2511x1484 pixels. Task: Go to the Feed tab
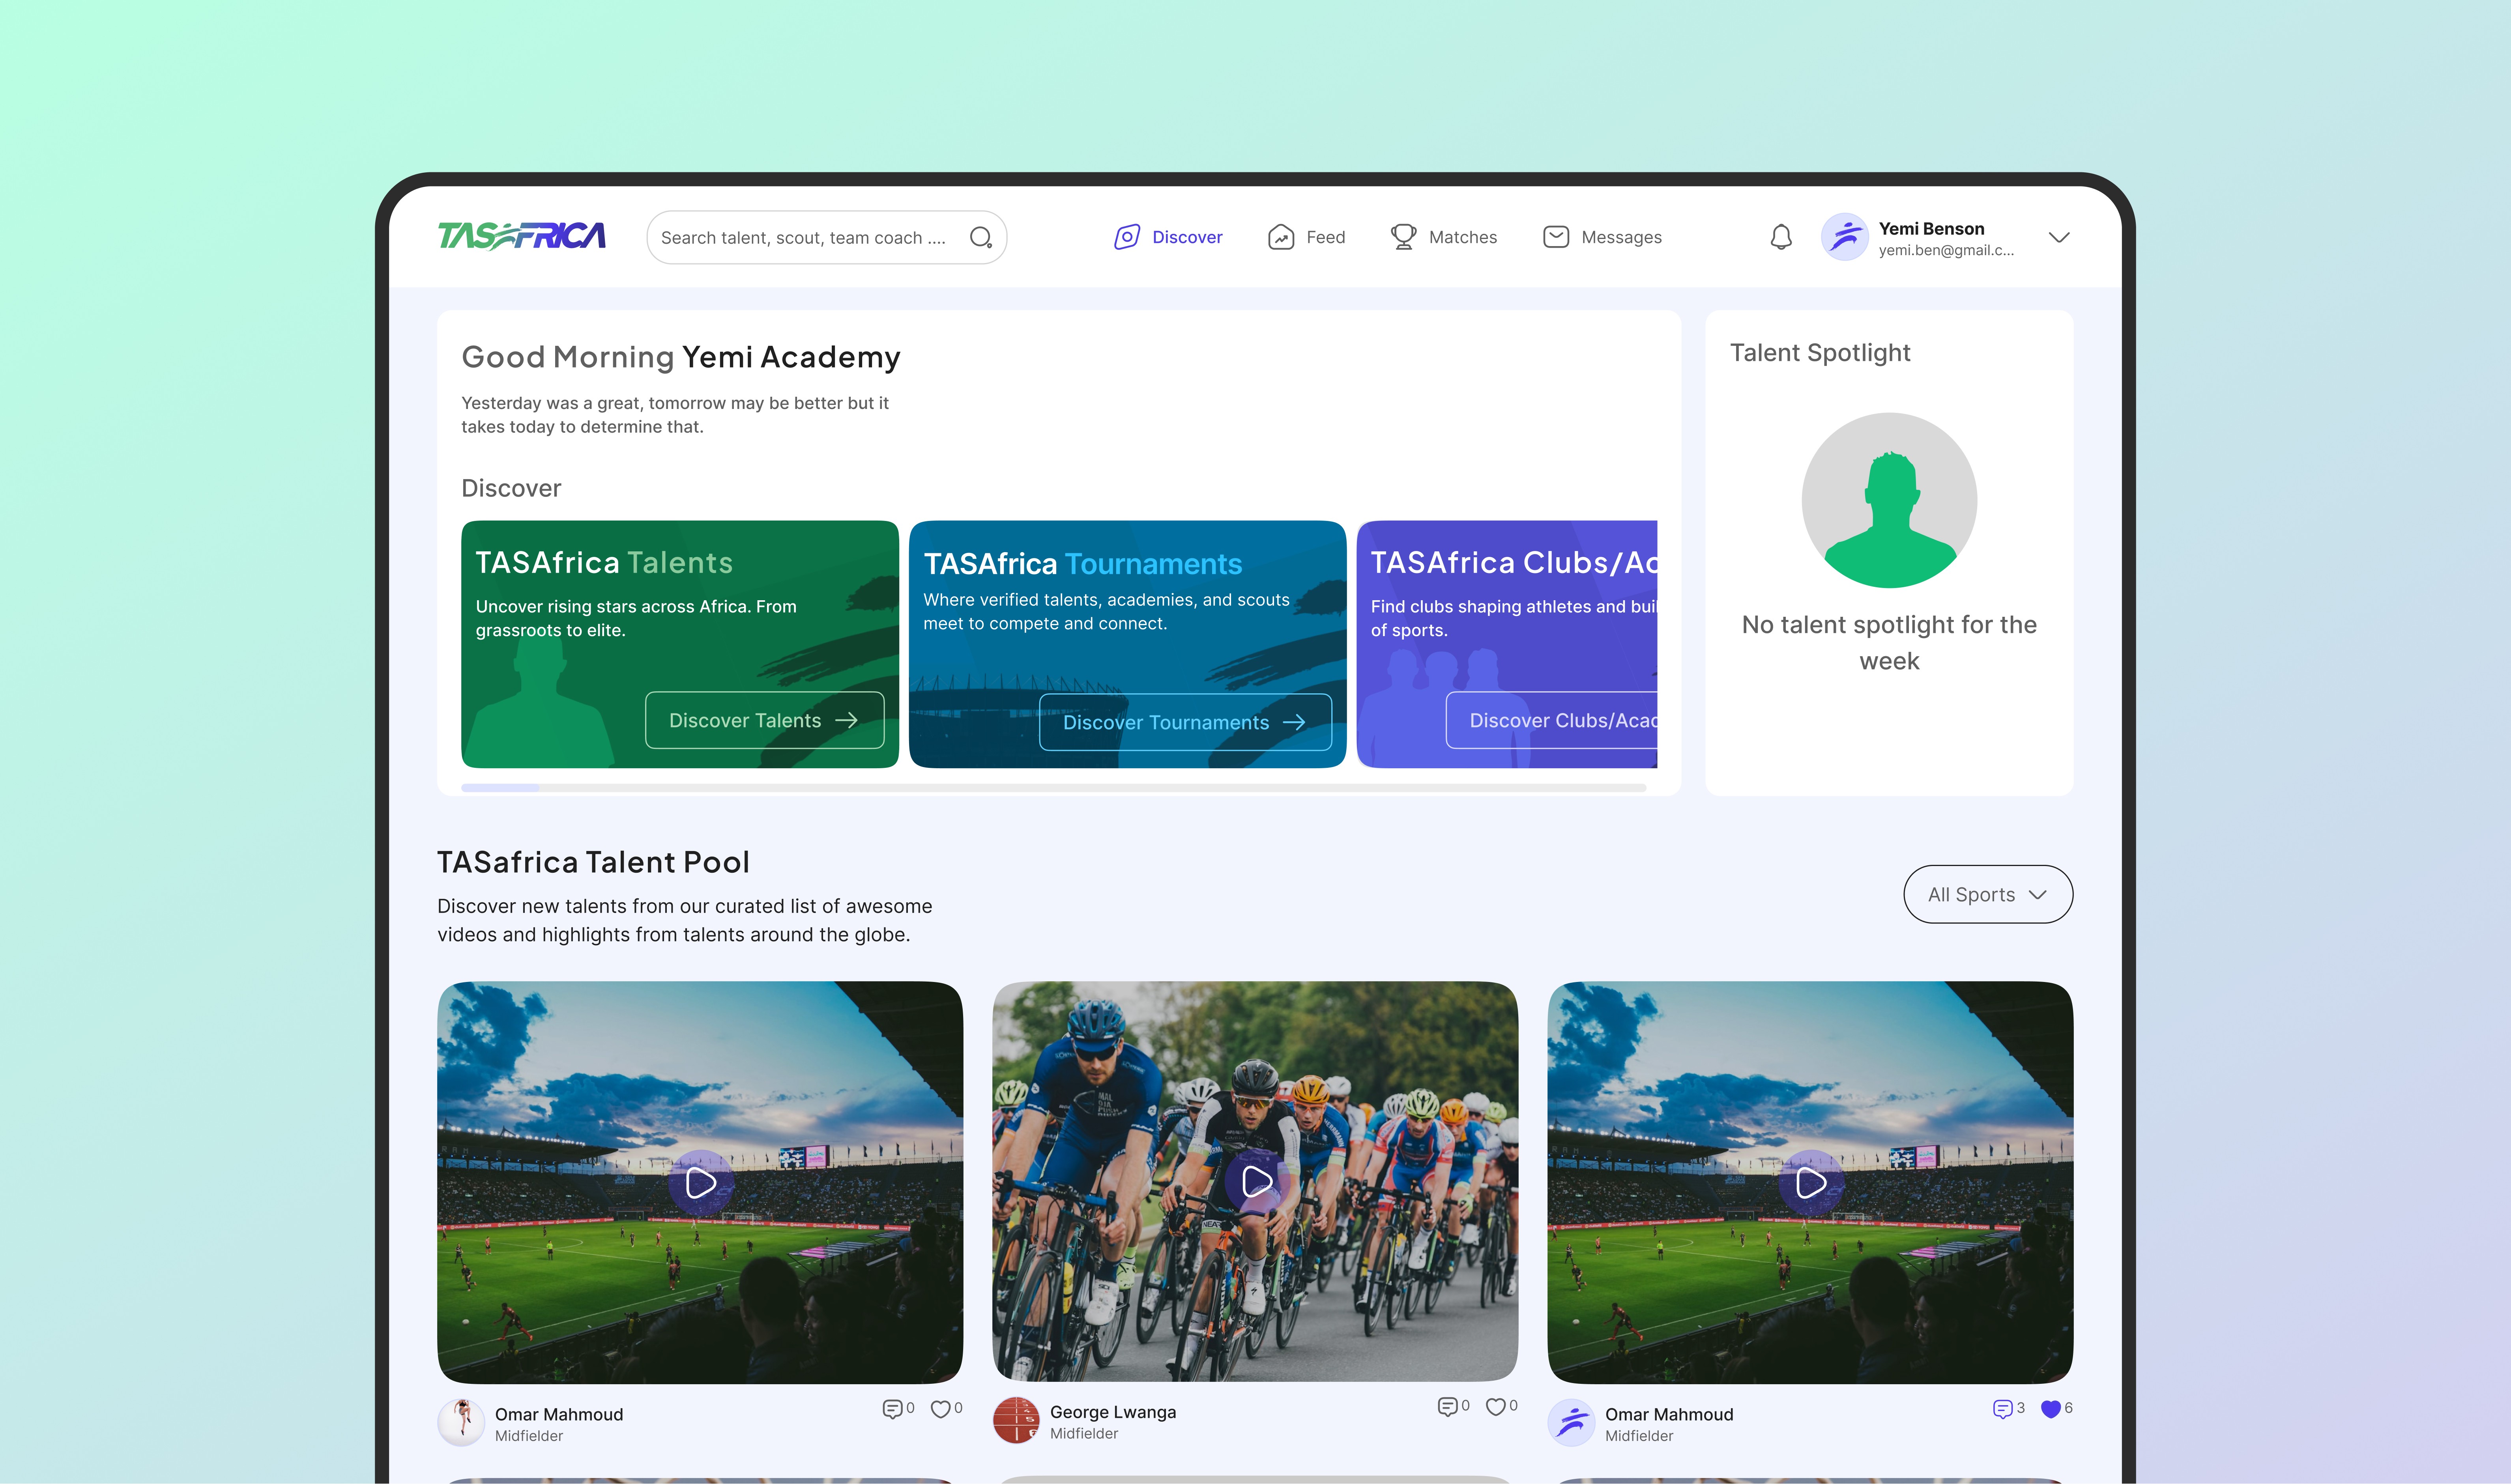coord(1306,237)
